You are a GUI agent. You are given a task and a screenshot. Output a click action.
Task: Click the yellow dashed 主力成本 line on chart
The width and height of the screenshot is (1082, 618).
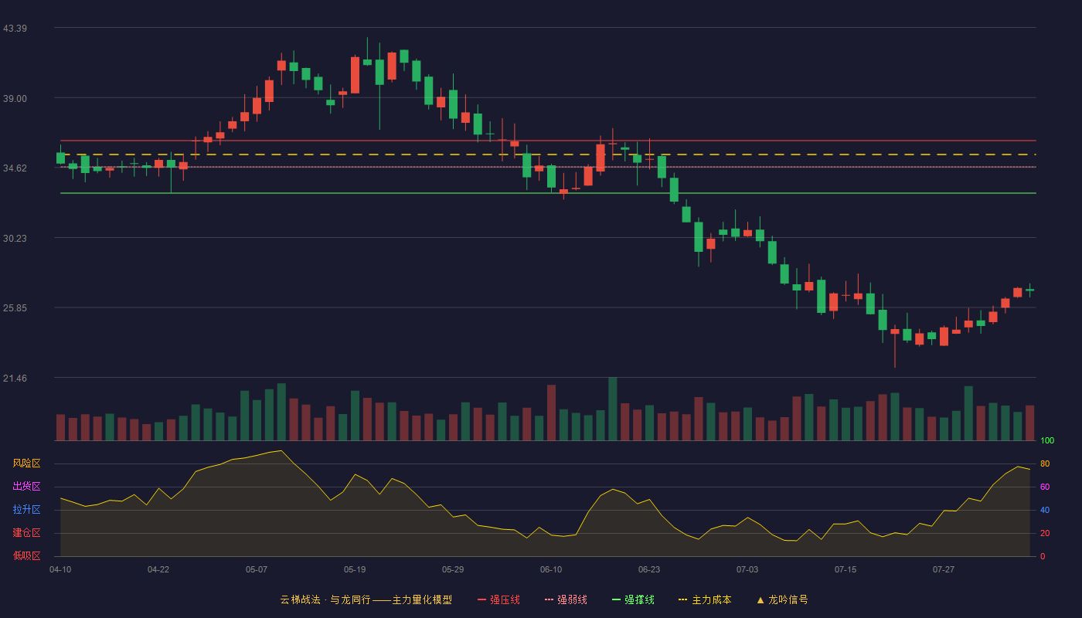548,154
